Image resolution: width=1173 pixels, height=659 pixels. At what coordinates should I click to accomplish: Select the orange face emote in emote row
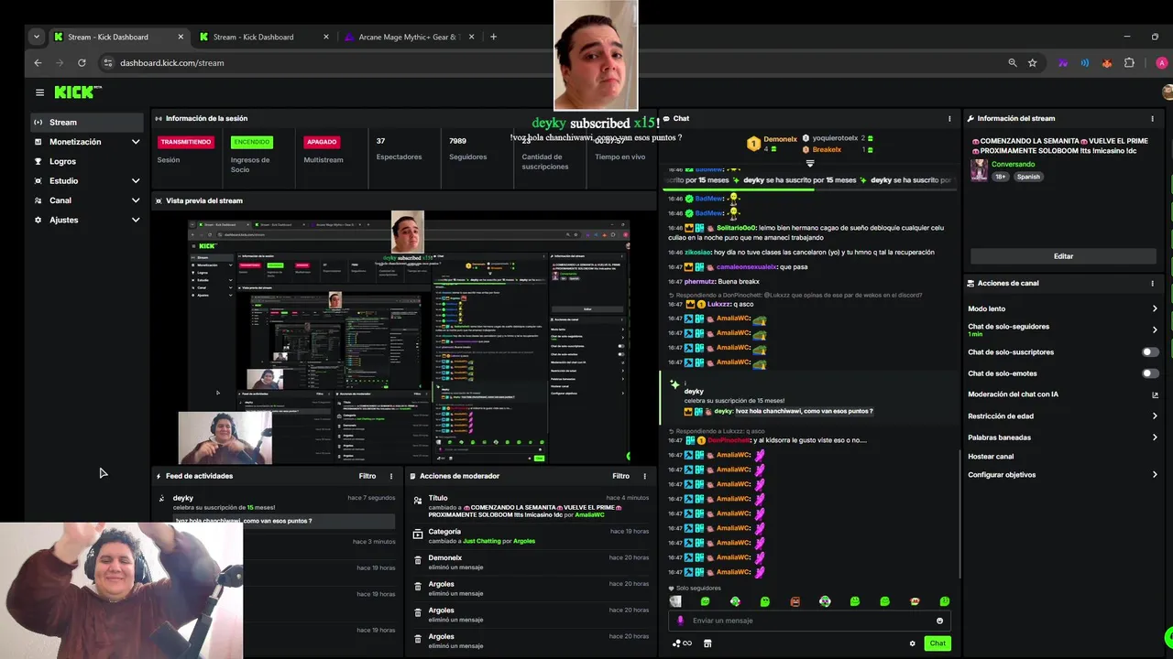915,601
